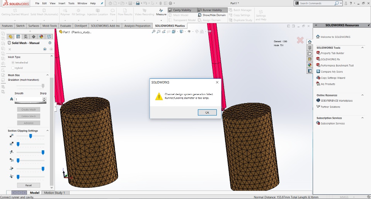This screenshot has height=199, width=371.
Task: Switch to Motion Study 1 tab
Action: click(x=54, y=192)
